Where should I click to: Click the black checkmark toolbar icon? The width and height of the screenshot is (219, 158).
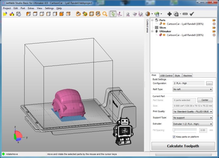pos(192,14)
